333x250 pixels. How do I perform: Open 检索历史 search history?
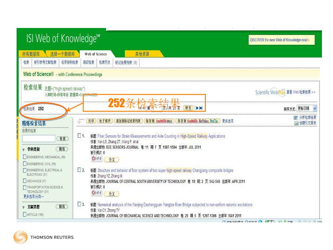pos(105,62)
